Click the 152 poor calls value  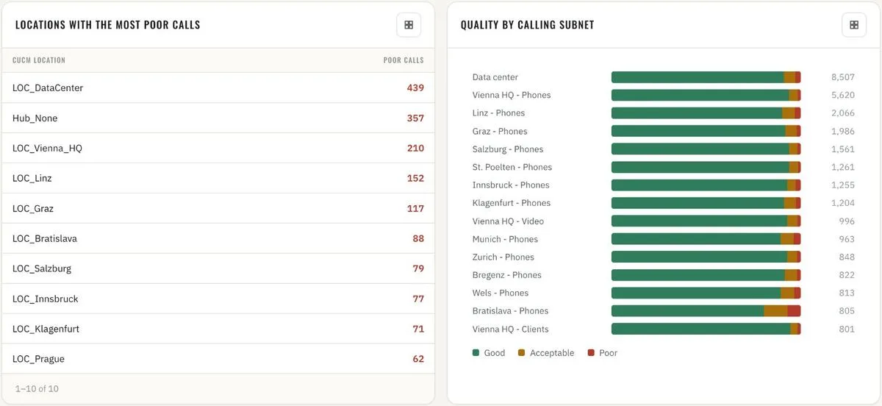click(x=415, y=178)
